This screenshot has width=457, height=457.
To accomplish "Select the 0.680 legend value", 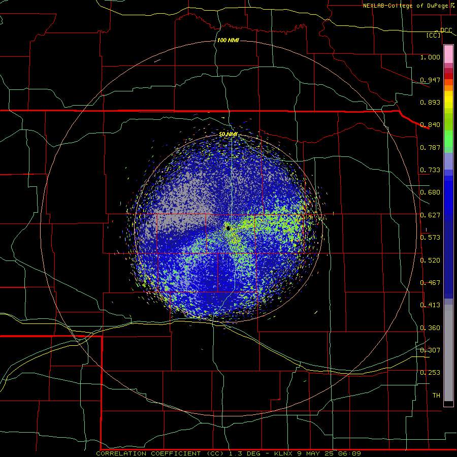I will click(x=430, y=192).
